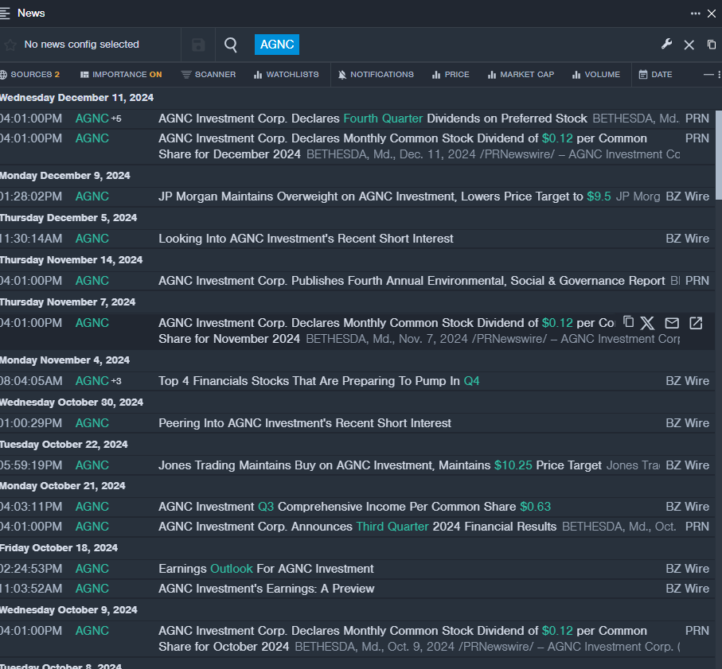Screen dimensions: 722x669
Task: Collapse the filter bar with the dash icon
Action: tap(708, 75)
